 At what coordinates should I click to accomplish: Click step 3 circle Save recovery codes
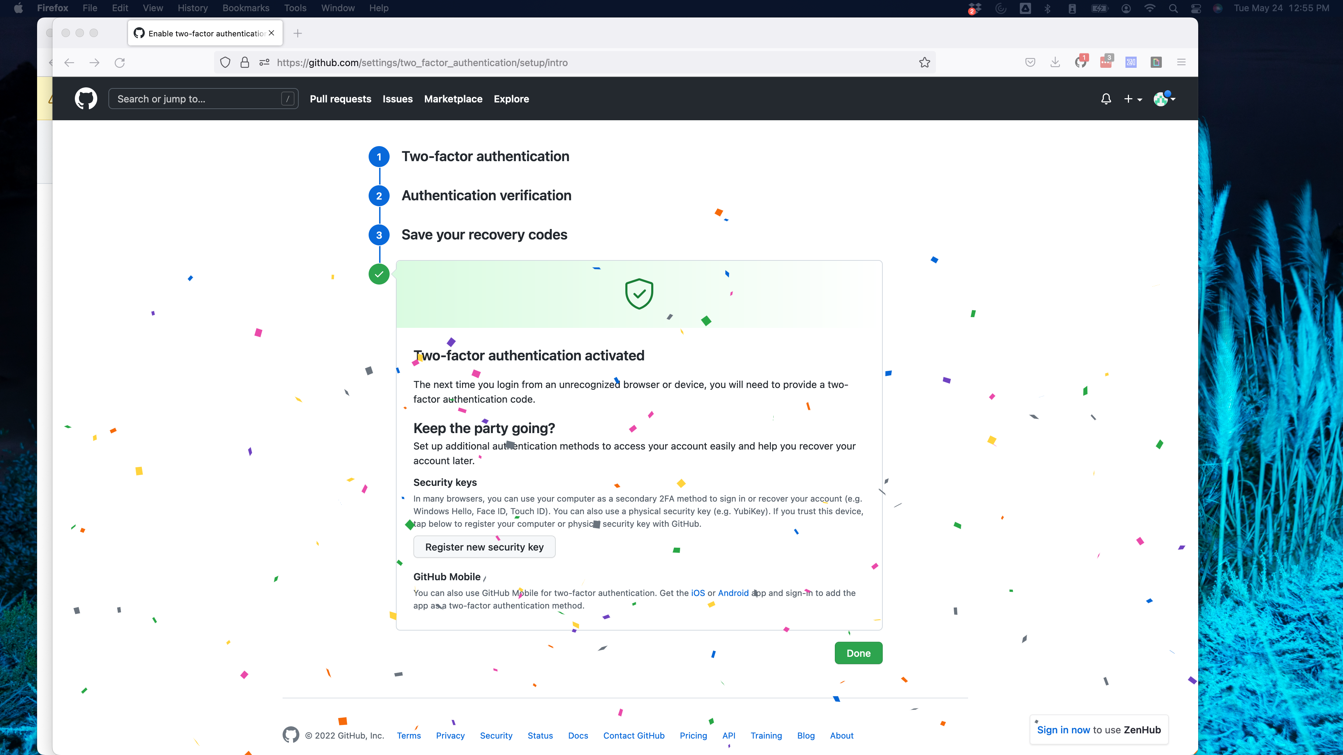379,235
